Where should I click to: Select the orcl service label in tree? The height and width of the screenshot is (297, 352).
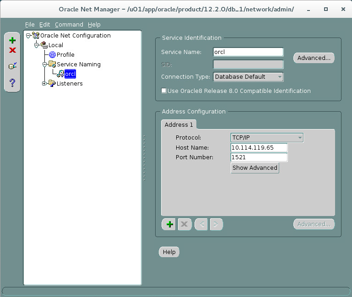(x=70, y=74)
